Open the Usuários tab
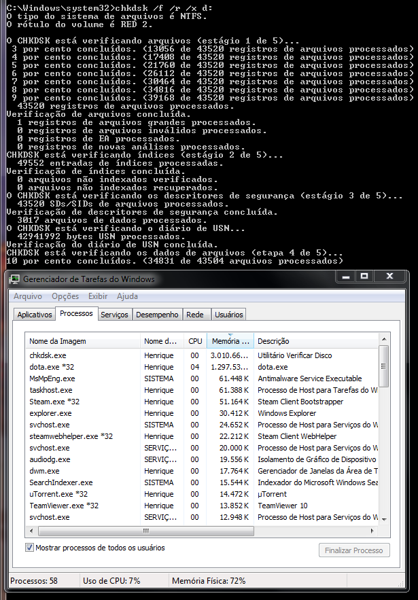This screenshot has width=418, height=600. pyautogui.click(x=229, y=315)
